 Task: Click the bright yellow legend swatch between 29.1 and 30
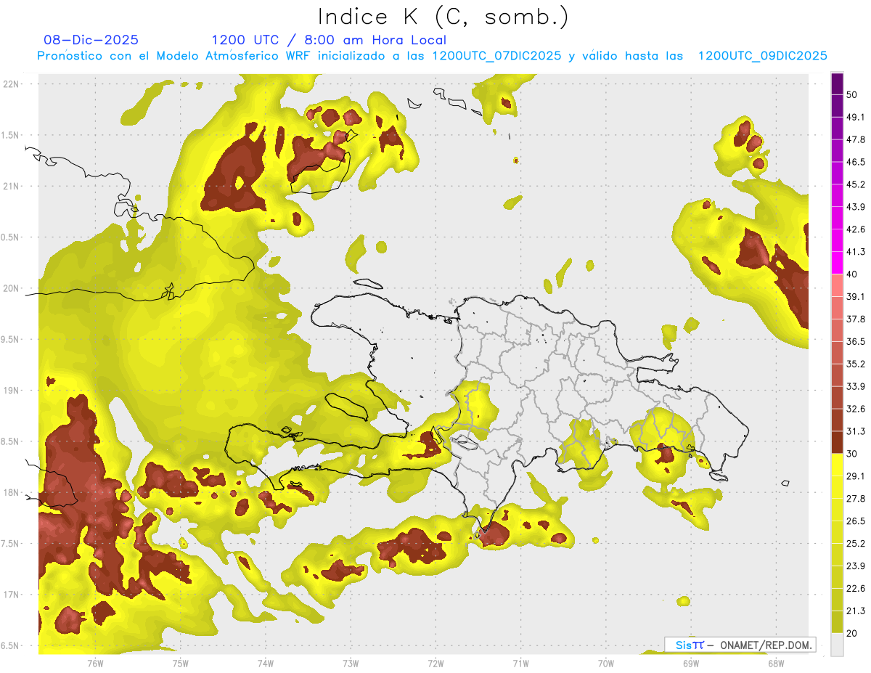(837, 465)
